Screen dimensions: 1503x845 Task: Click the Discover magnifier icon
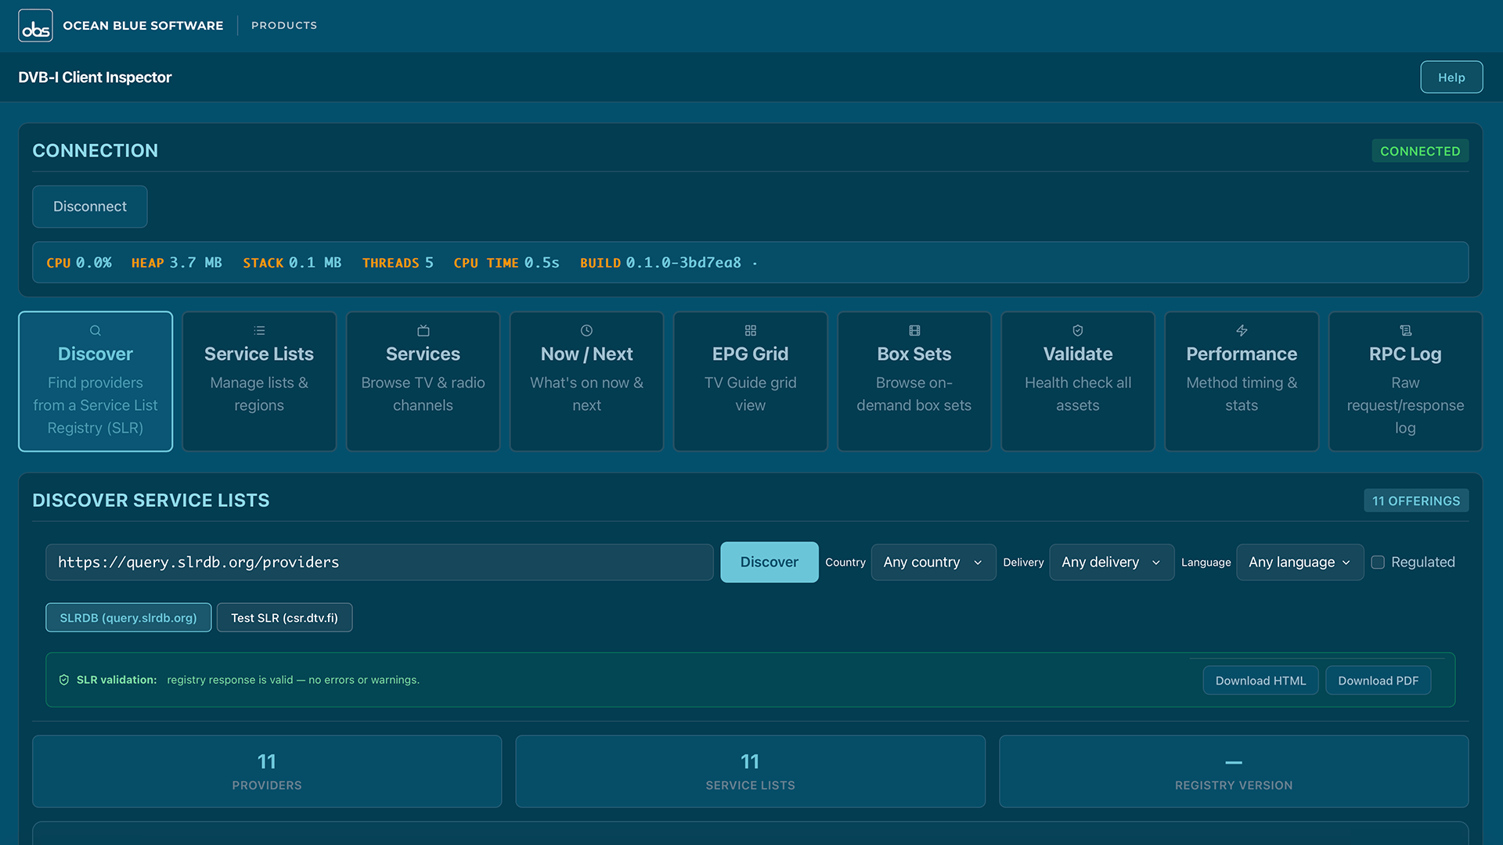coord(96,331)
